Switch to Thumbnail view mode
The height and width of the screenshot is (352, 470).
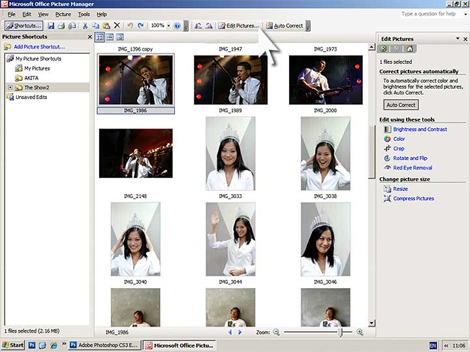click(100, 37)
